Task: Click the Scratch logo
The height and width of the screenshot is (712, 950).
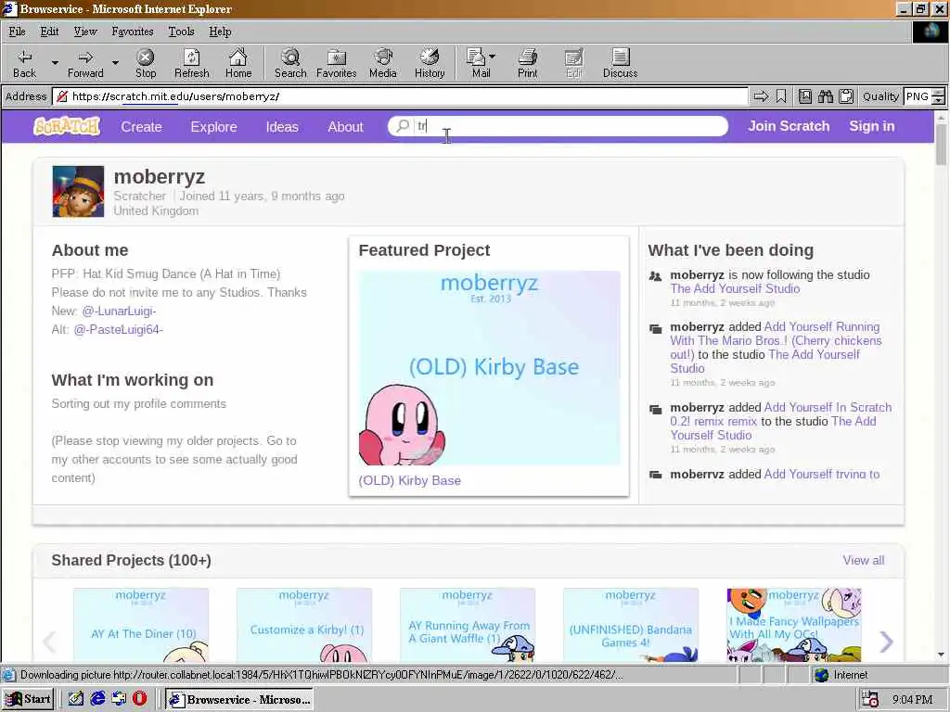Action: [67, 126]
